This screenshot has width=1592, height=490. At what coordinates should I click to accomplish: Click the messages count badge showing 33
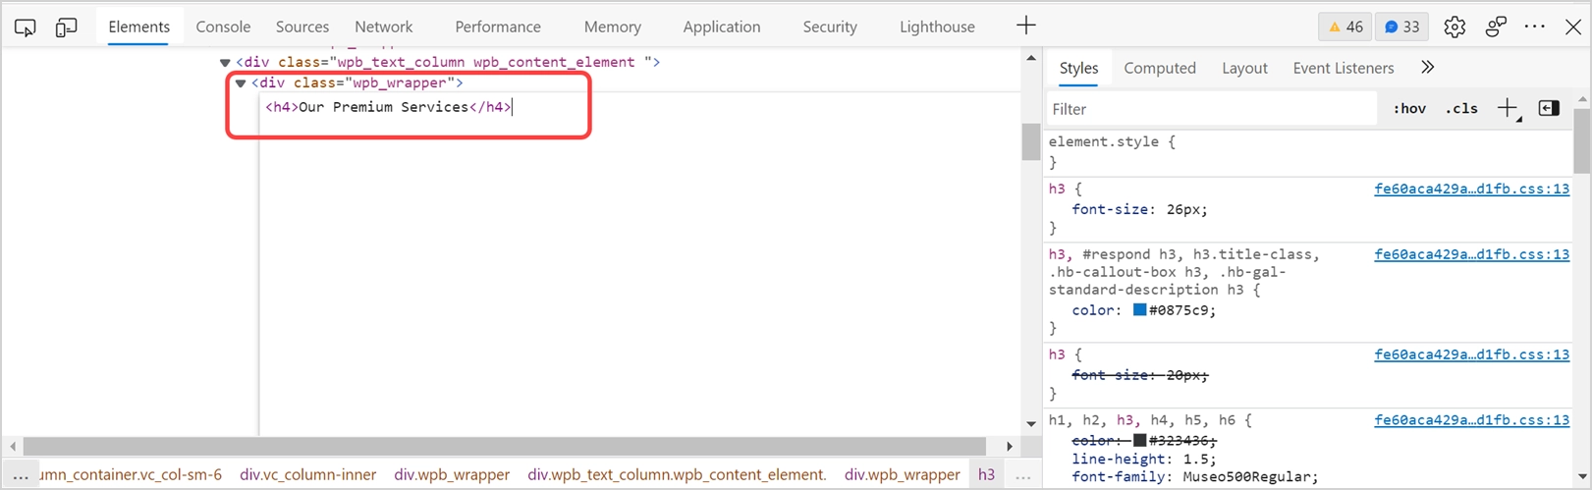pyautogui.click(x=1402, y=27)
